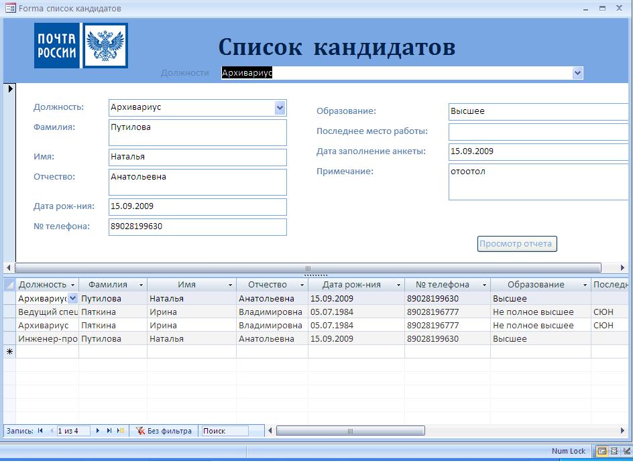
Task: Click the Почта России logo image
Action: [x=81, y=45]
